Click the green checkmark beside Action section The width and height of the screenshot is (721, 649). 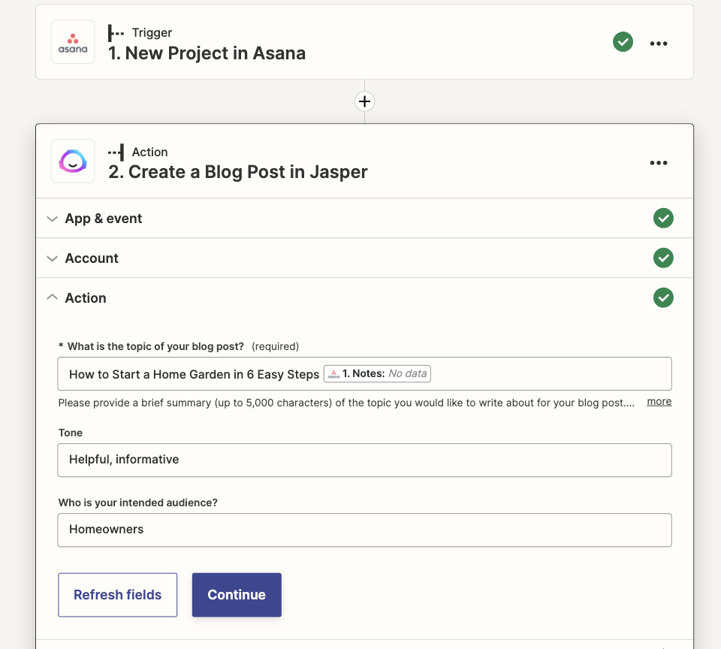662,298
